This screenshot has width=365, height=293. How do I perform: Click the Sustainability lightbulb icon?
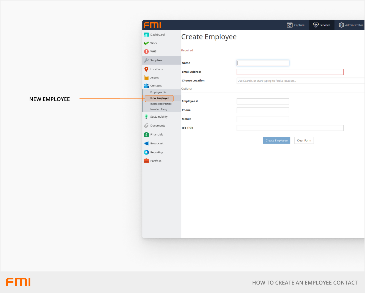pyautogui.click(x=146, y=117)
